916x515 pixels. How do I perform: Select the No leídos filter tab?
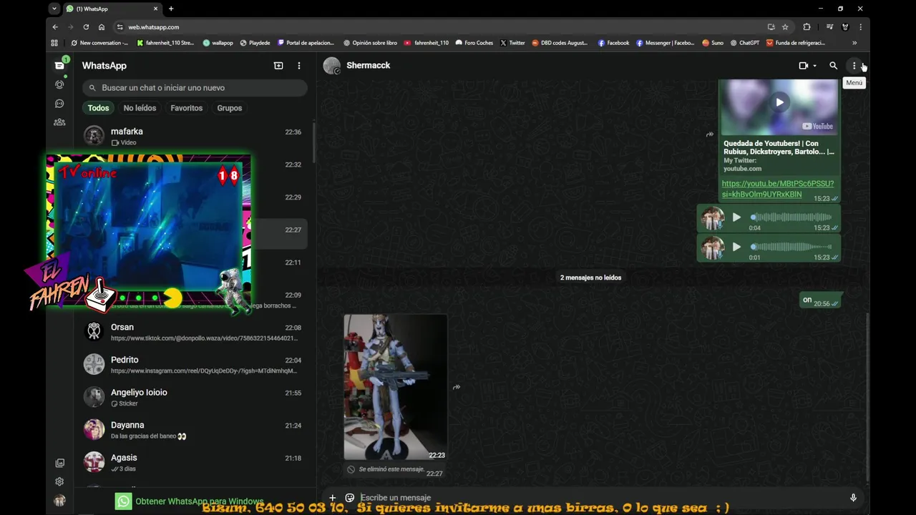140,108
